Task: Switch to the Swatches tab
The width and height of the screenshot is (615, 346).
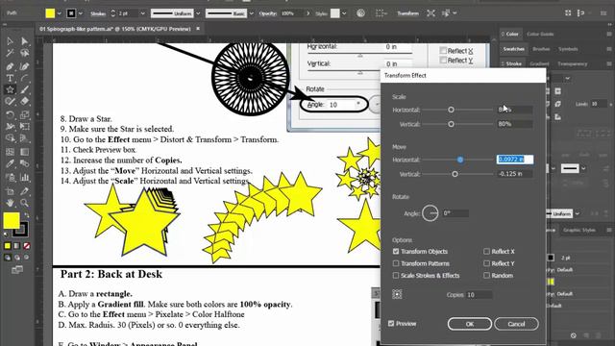Action: click(x=513, y=49)
